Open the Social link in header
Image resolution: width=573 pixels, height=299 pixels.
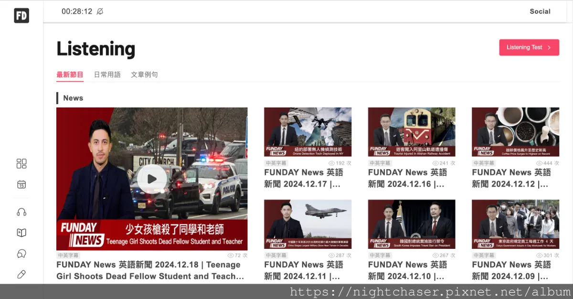[x=540, y=11]
